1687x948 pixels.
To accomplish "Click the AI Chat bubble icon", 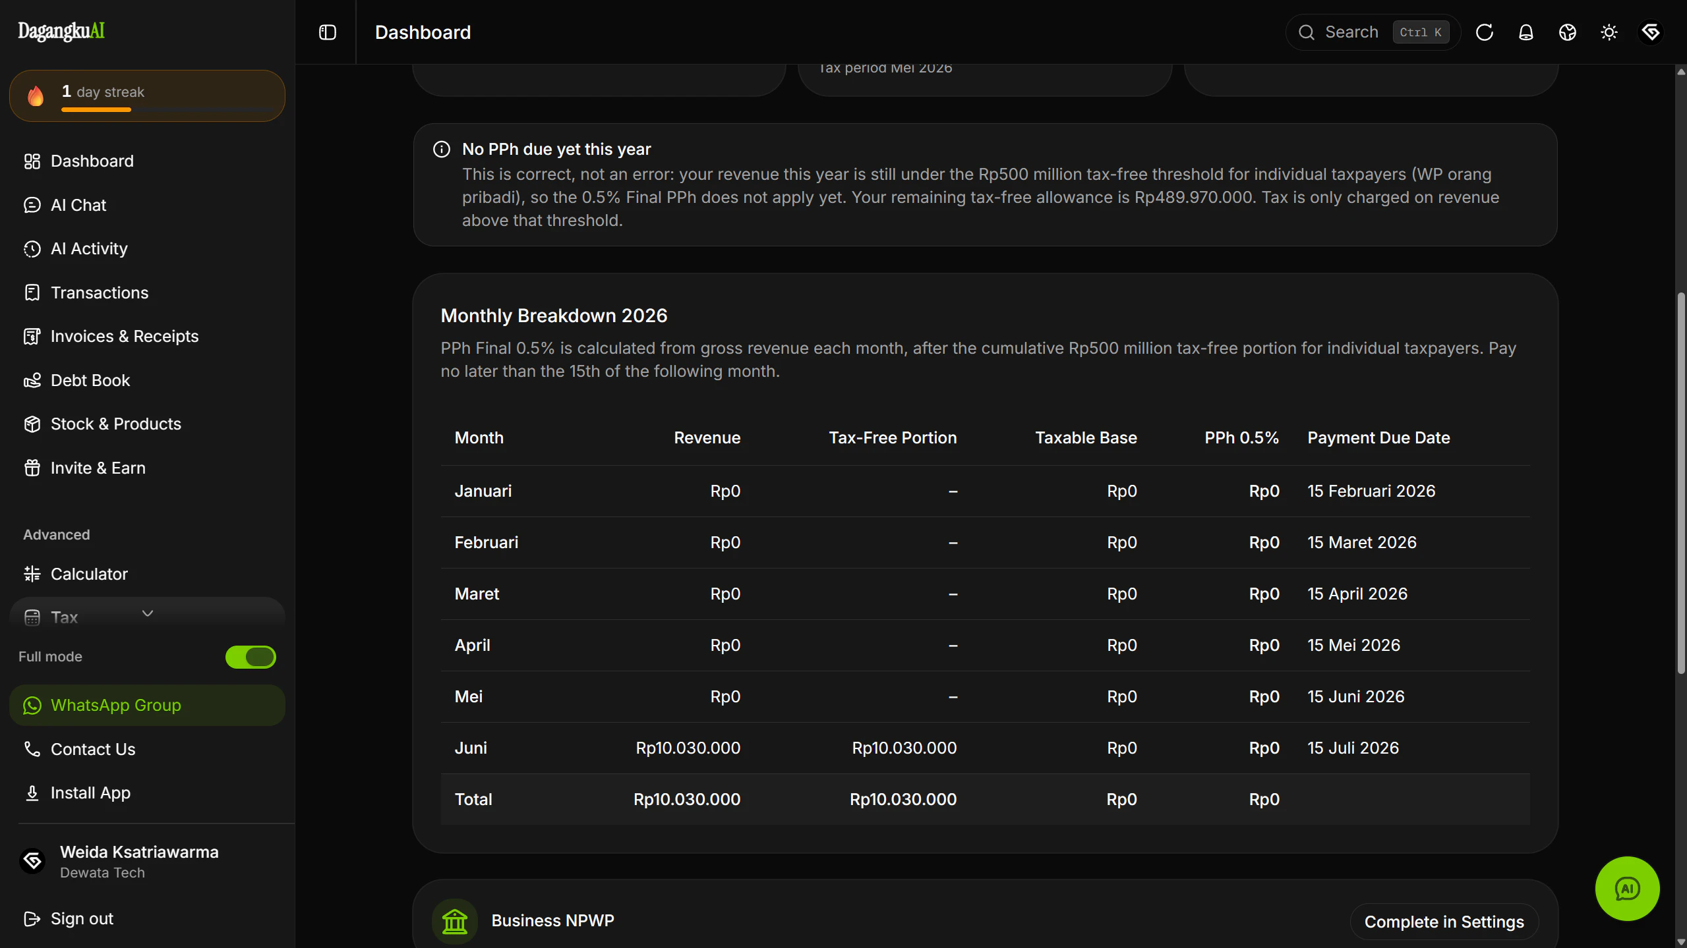I will click(32, 206).
